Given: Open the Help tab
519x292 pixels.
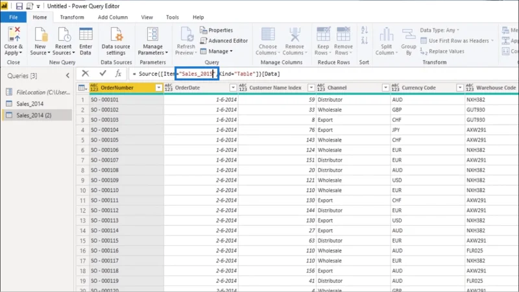Looking at the screenshot, I should pyautogui.click(x=199, y=18).
